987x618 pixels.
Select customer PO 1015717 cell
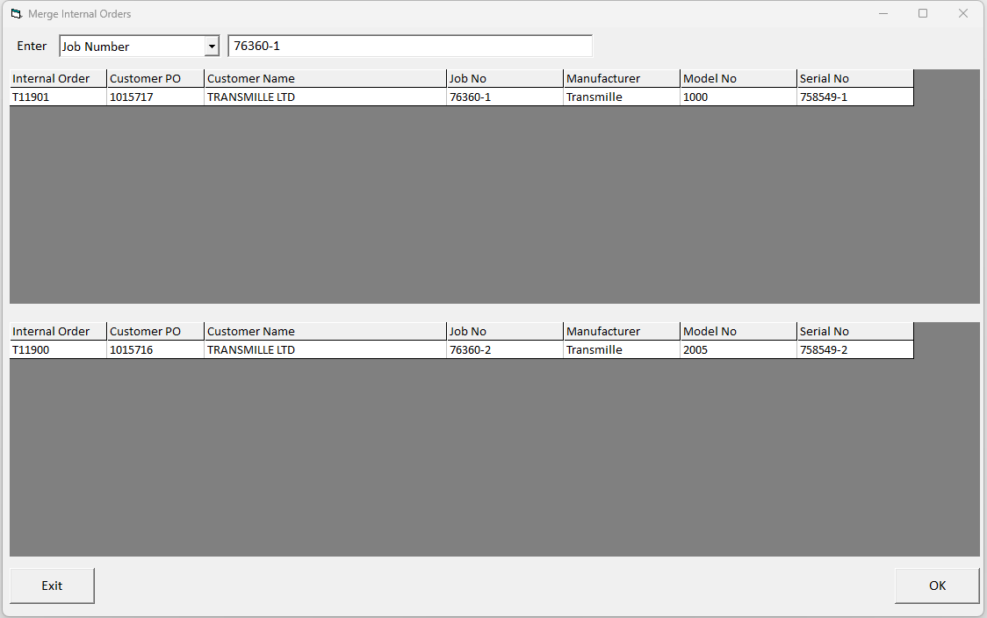pyautogui.click(x=155, y=97)
